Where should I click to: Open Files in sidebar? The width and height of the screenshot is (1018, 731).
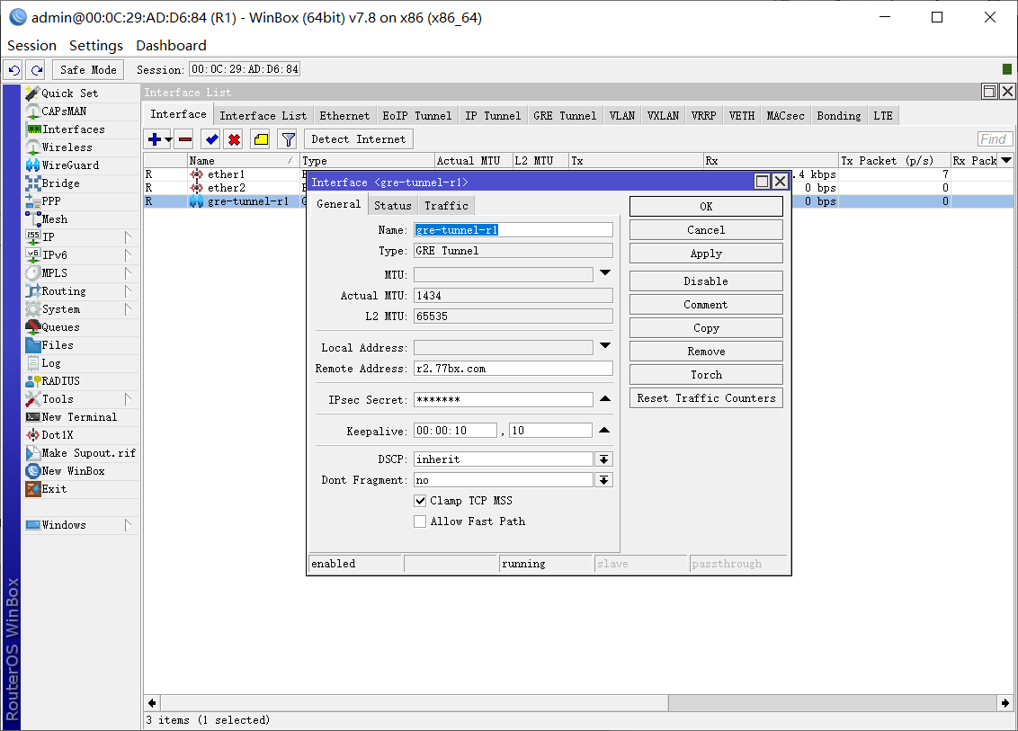(81, 345)
